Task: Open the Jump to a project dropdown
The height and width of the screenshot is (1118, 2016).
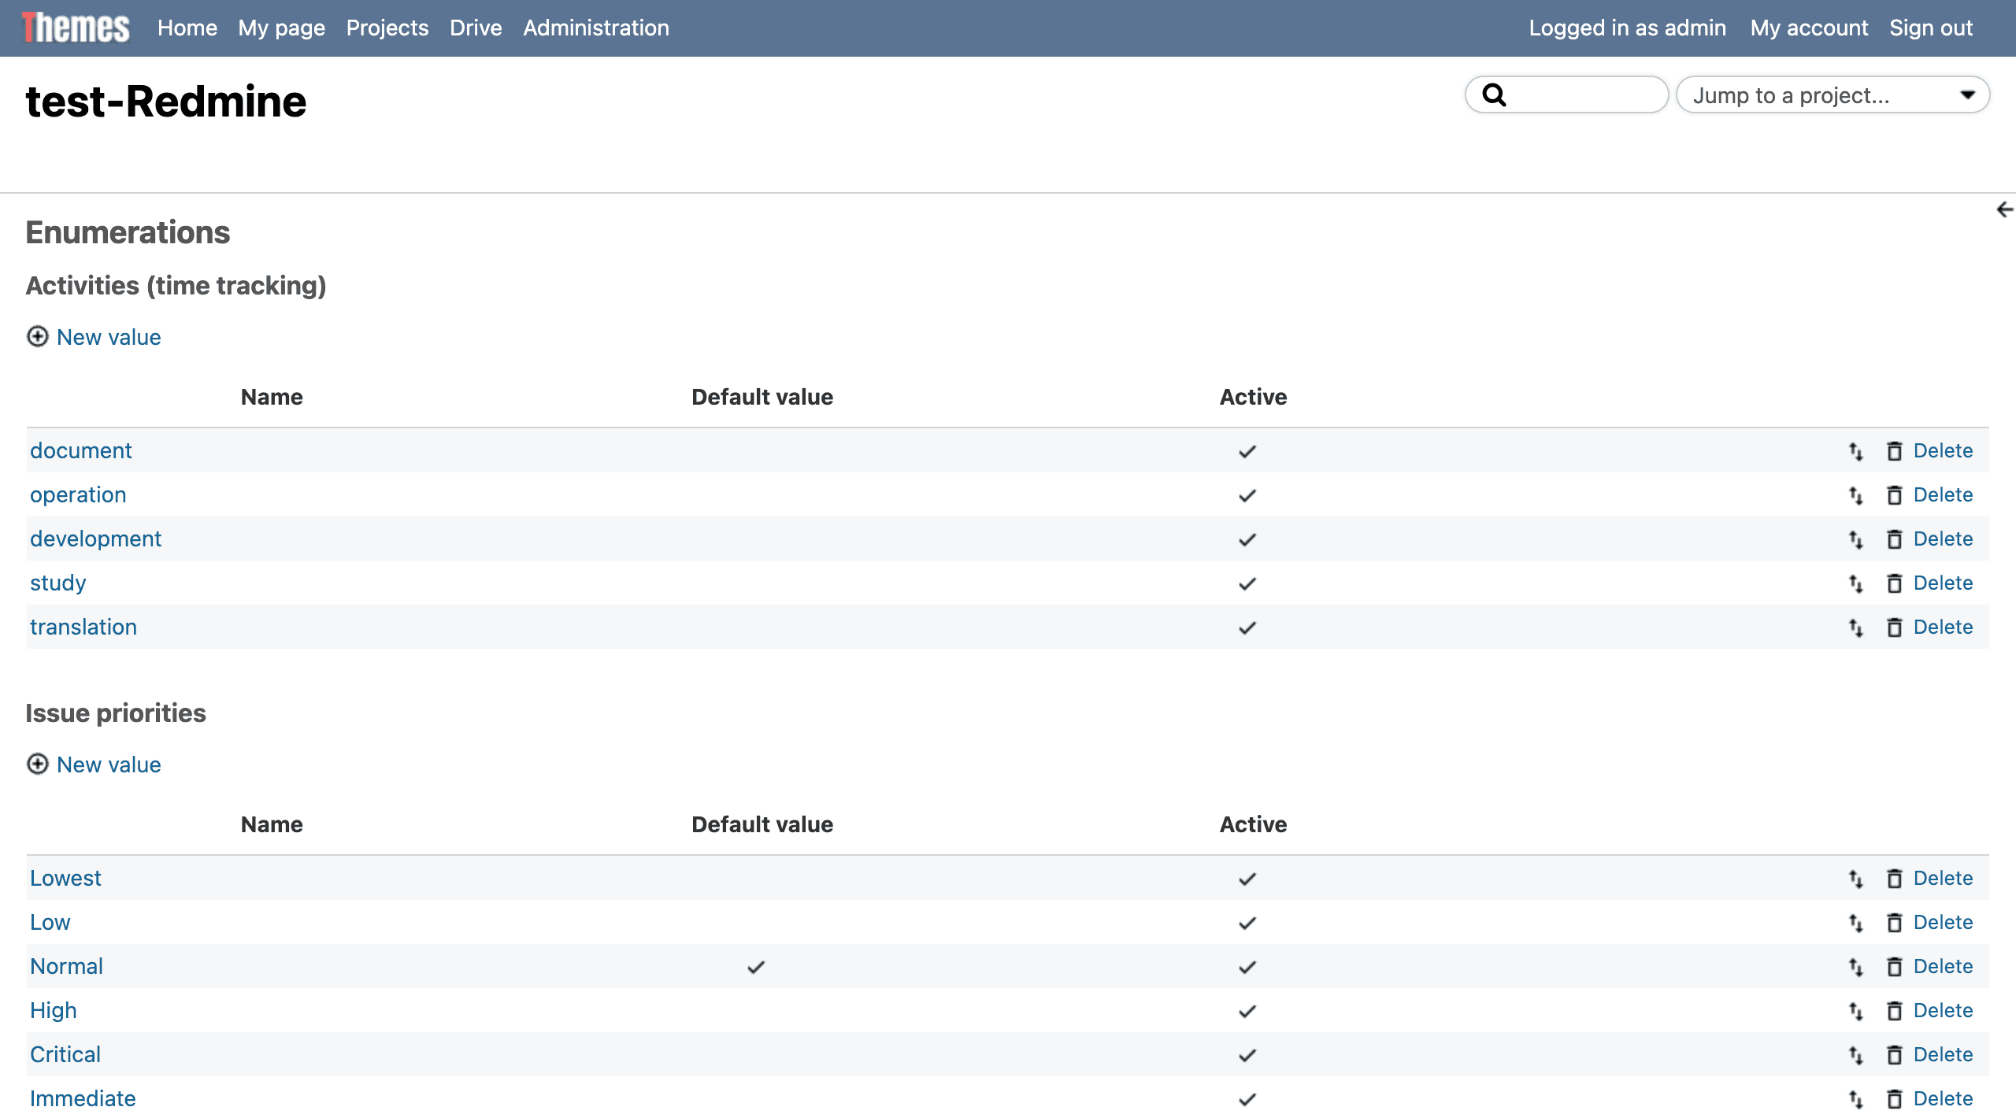Action: [x=1832, y=95]
